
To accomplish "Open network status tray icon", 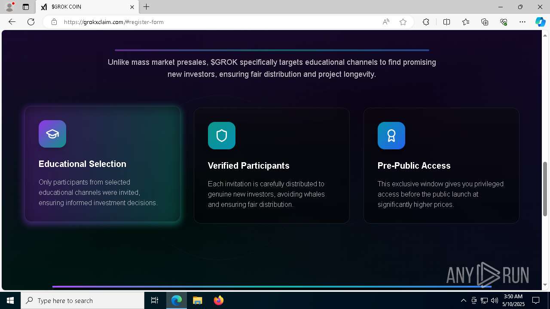I will pos(484,300).
